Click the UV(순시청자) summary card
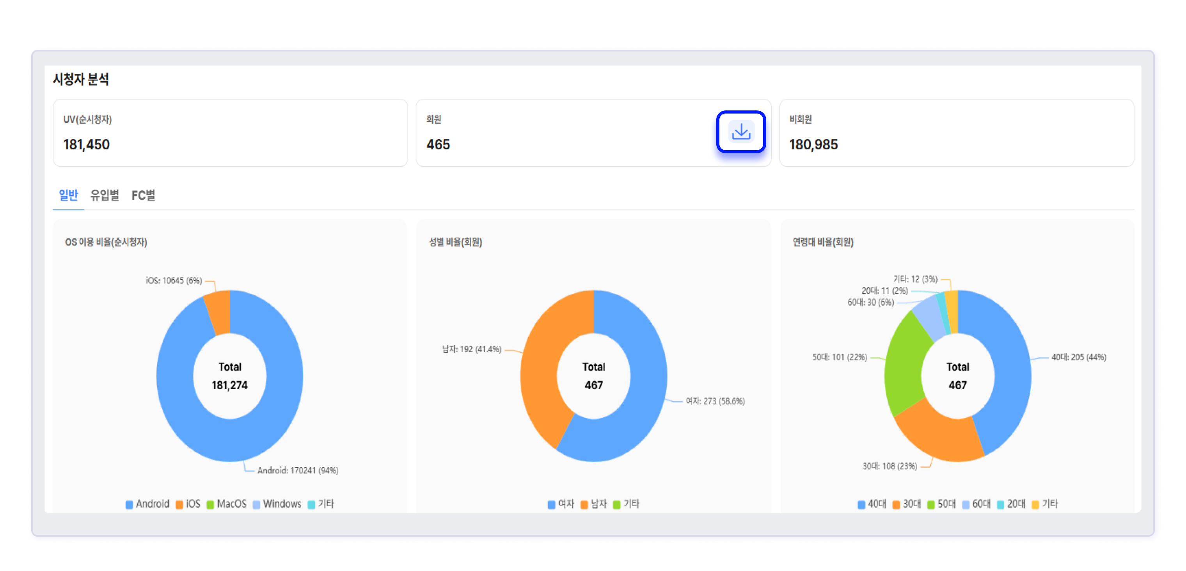The height and width of the screenshot is (571, 1186). [x=230, y=133]
